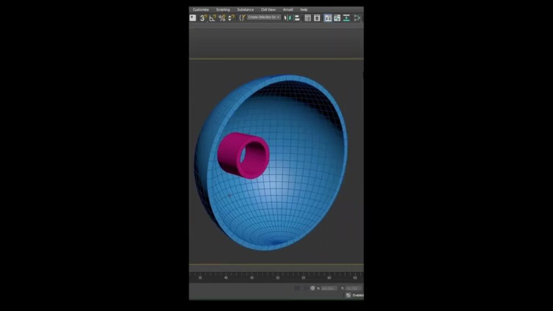Enable the Angle Snap toggle
553x311 pixels.
click(212, 18)
